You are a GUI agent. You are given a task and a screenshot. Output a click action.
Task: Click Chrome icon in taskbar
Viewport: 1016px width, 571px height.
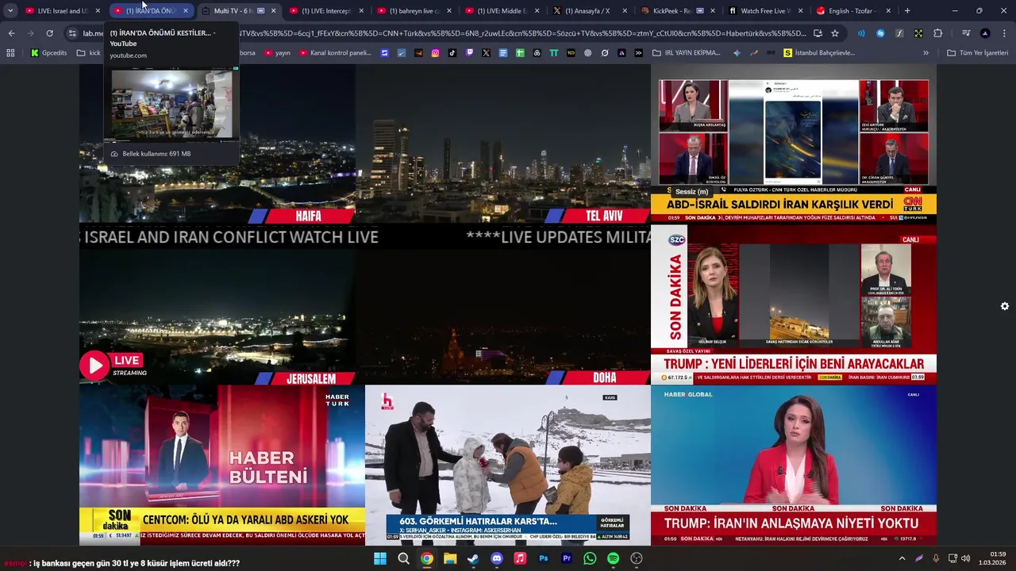pos(427,558)
